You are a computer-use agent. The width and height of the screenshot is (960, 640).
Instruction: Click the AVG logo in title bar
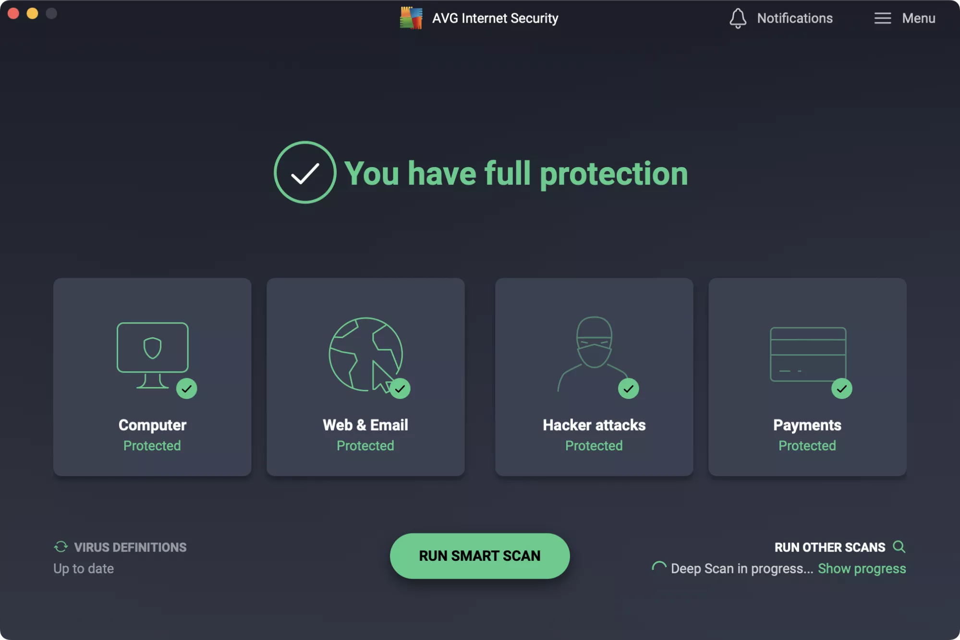(x=411, y=18)
